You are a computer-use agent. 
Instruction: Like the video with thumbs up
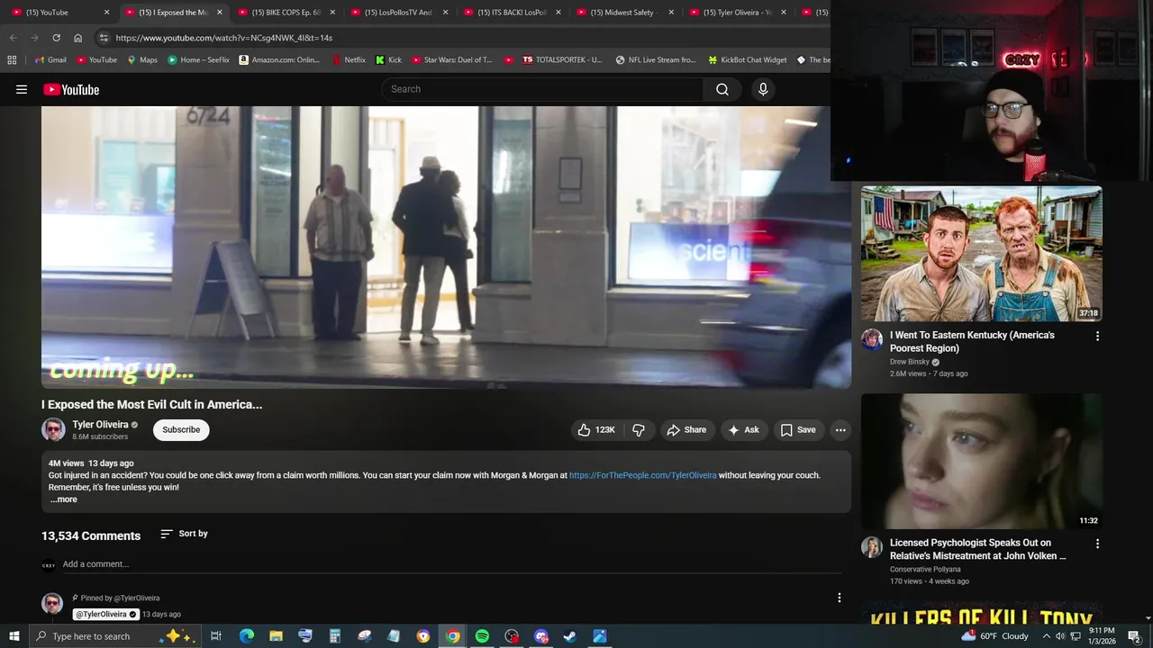(x=596, y=430)
